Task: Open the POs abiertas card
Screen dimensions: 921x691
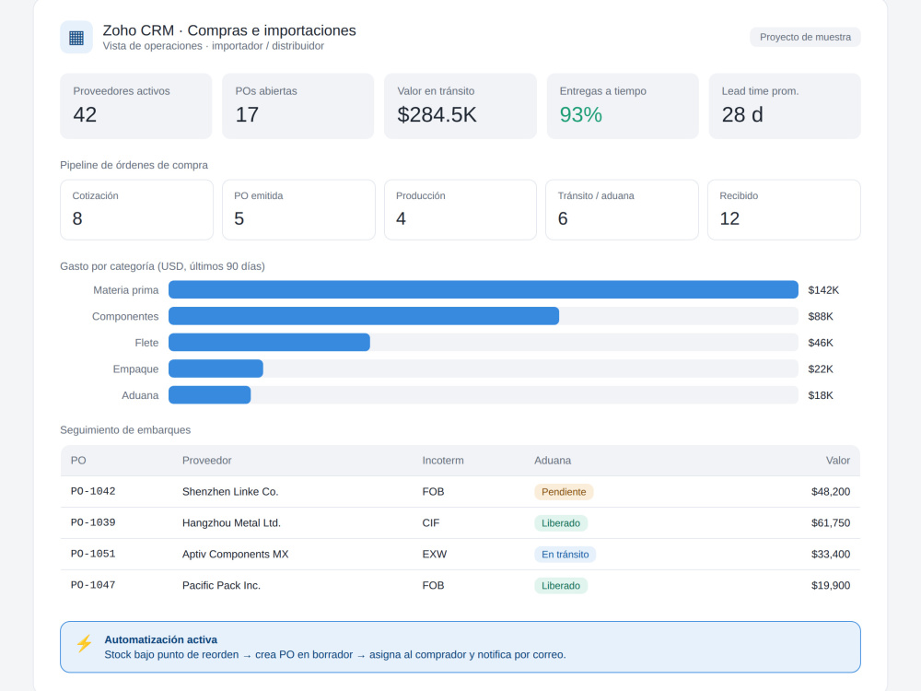Action: [298, 106]
